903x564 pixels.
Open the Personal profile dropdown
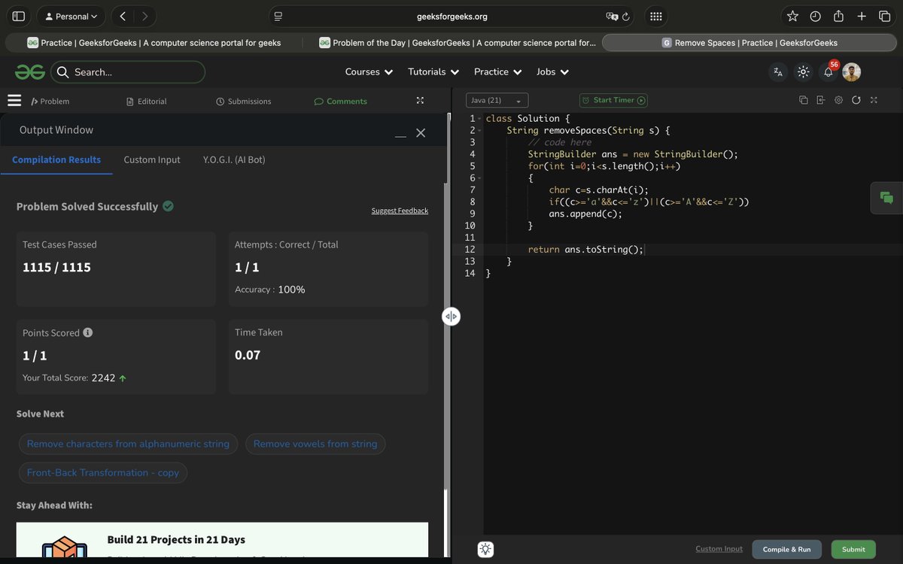pos(71,16)
